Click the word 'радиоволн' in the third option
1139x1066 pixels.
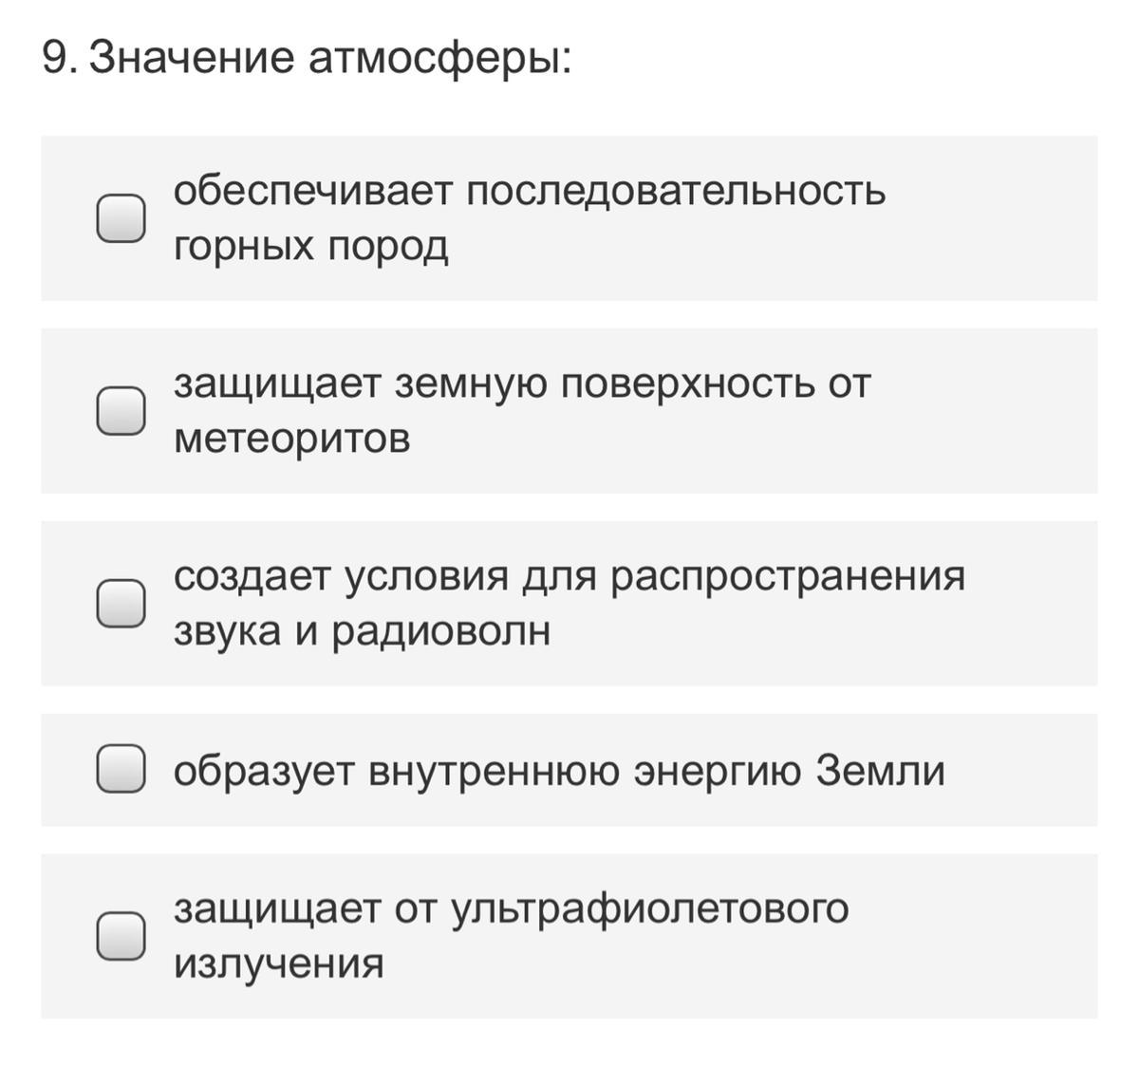440,631
